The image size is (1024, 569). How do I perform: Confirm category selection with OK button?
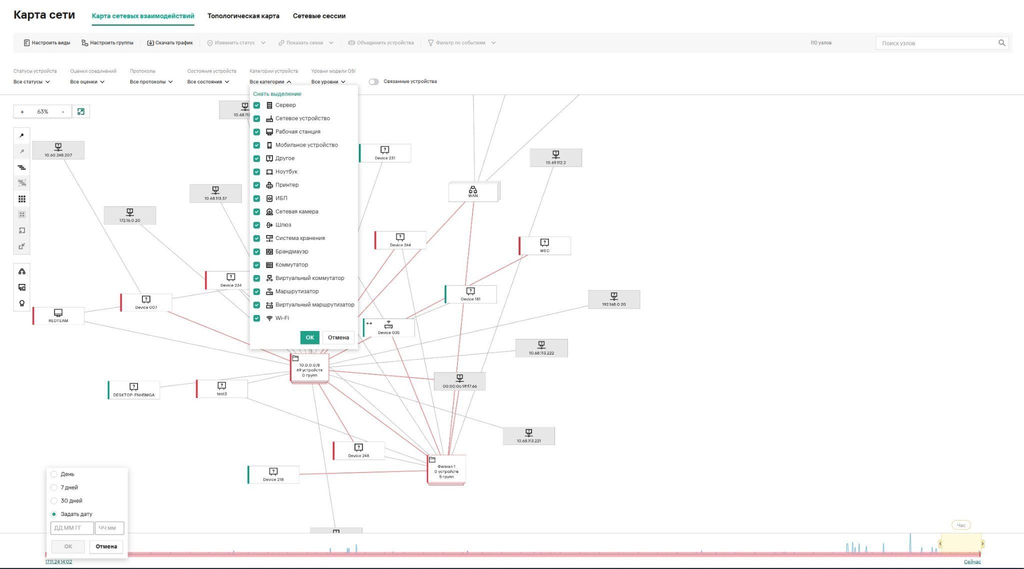pyautogui.click(x=309, y=337)
